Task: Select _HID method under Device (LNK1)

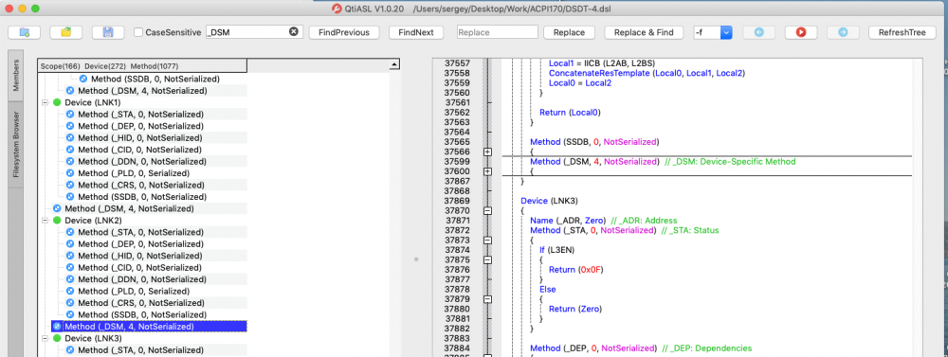Action: [x=140, y=137]
